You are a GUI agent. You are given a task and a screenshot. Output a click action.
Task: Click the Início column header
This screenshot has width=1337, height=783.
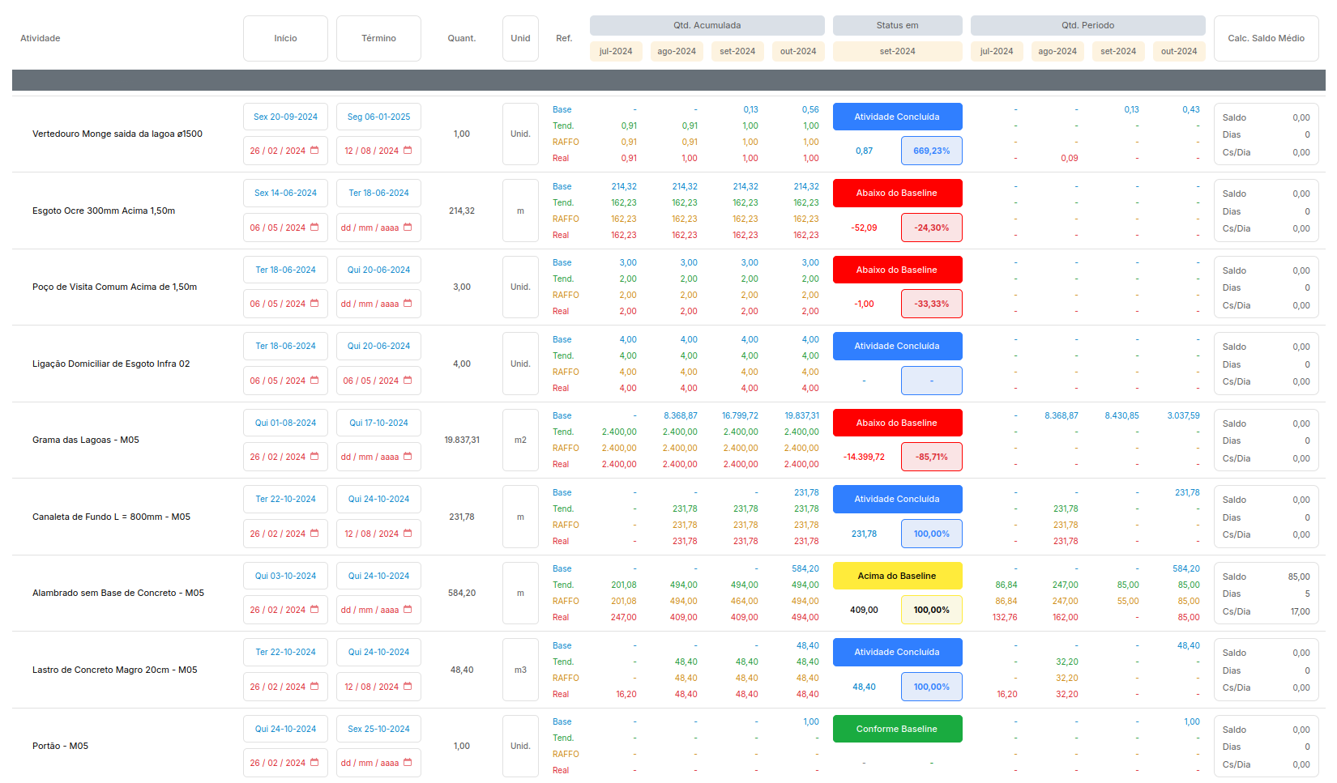285,38
